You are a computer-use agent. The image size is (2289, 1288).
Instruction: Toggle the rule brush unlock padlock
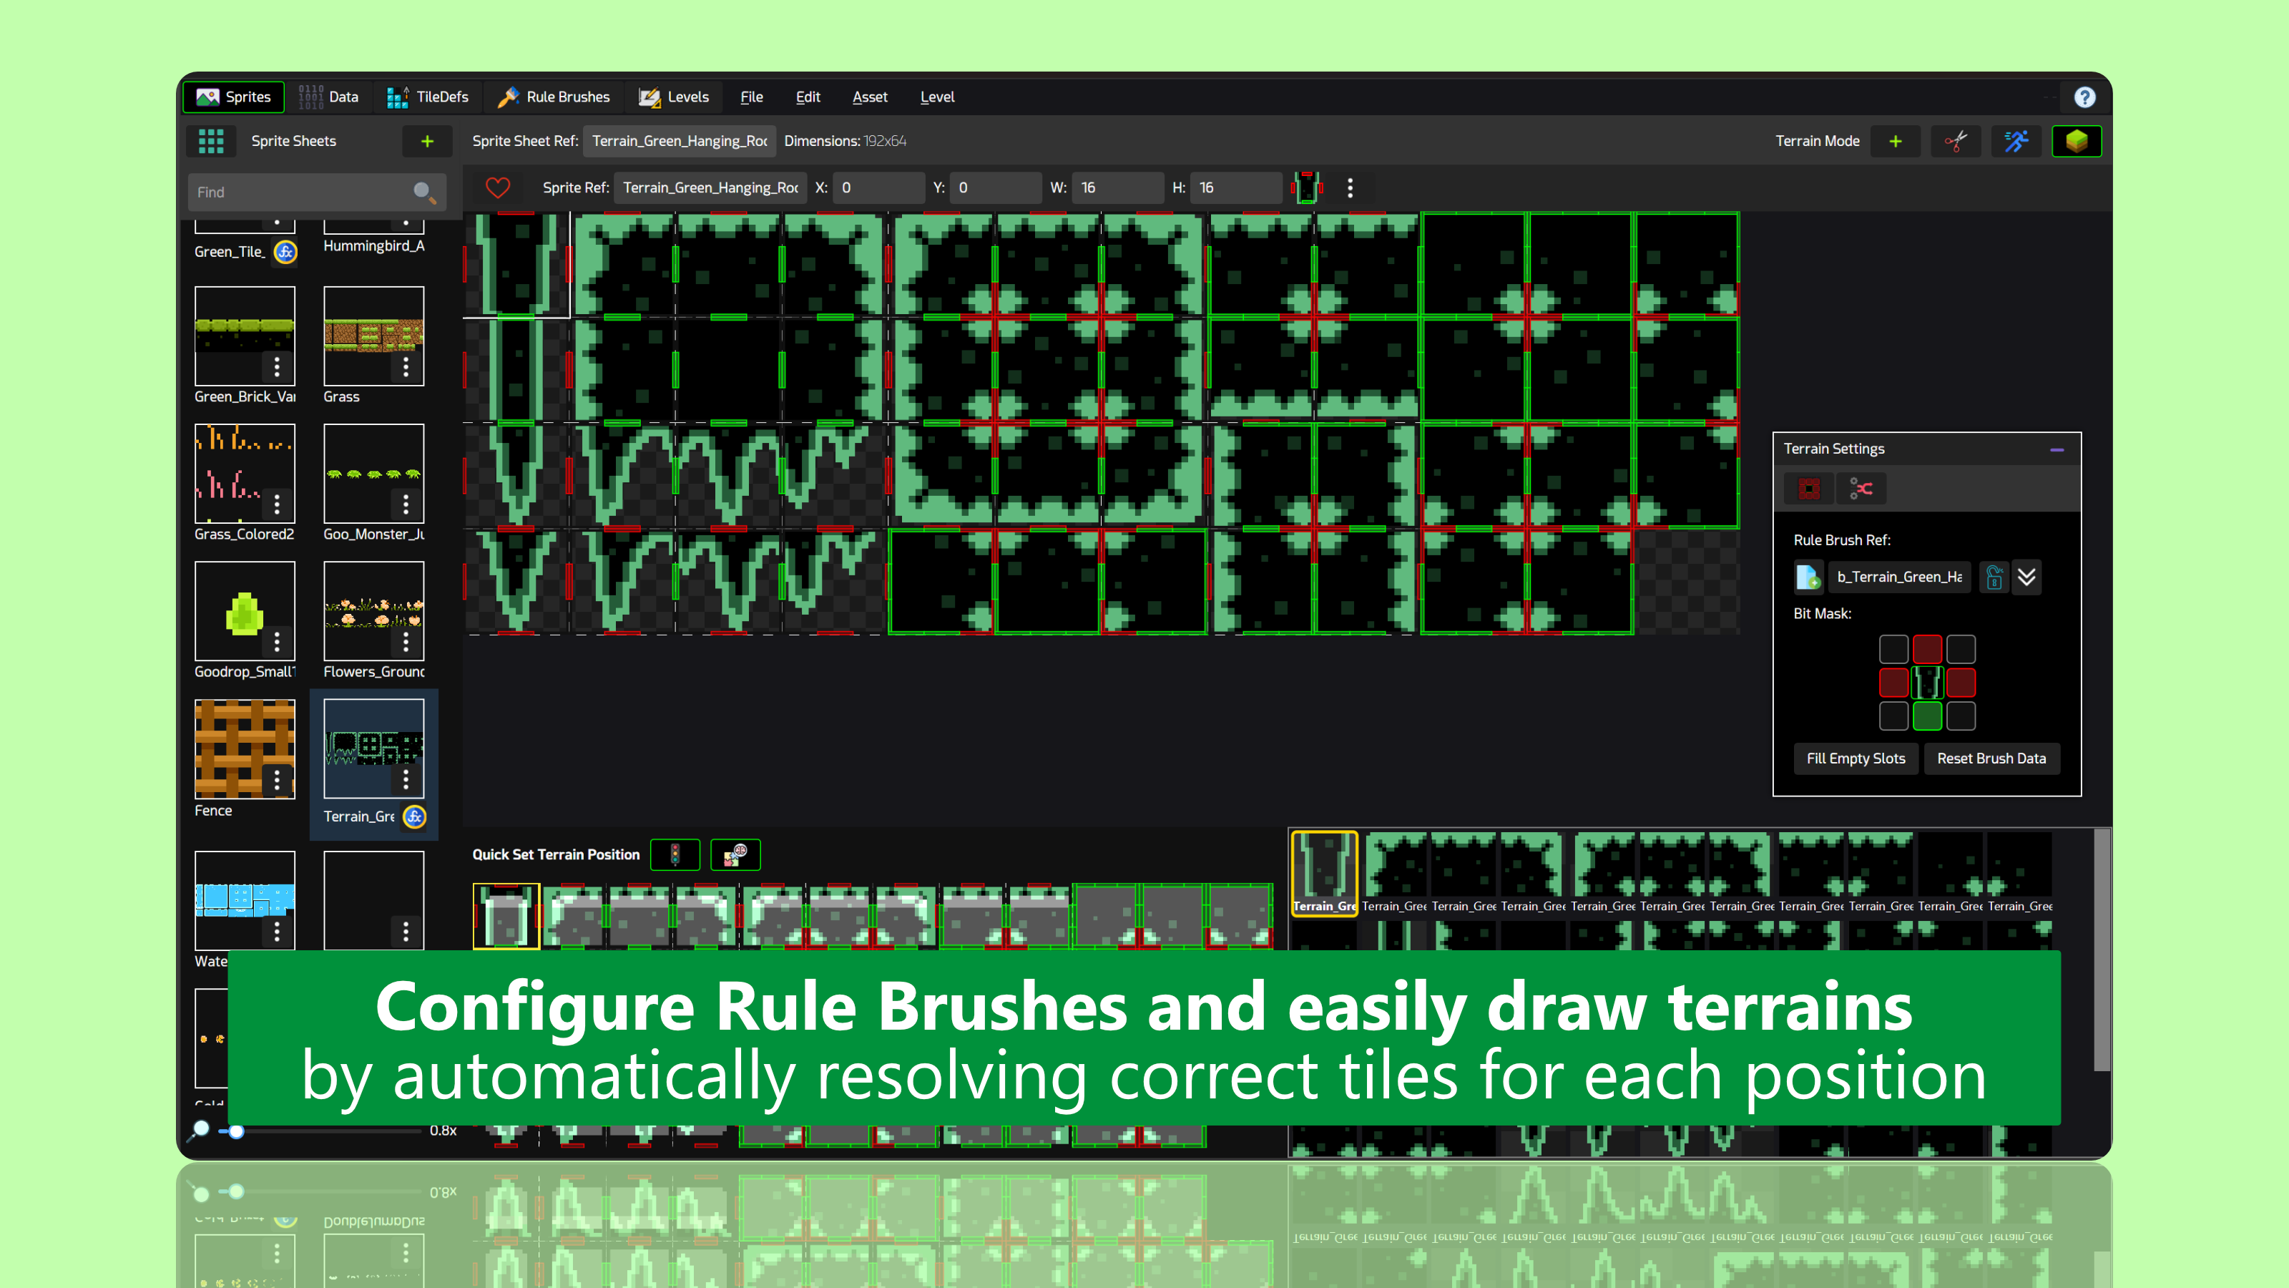click(1994, 577)
